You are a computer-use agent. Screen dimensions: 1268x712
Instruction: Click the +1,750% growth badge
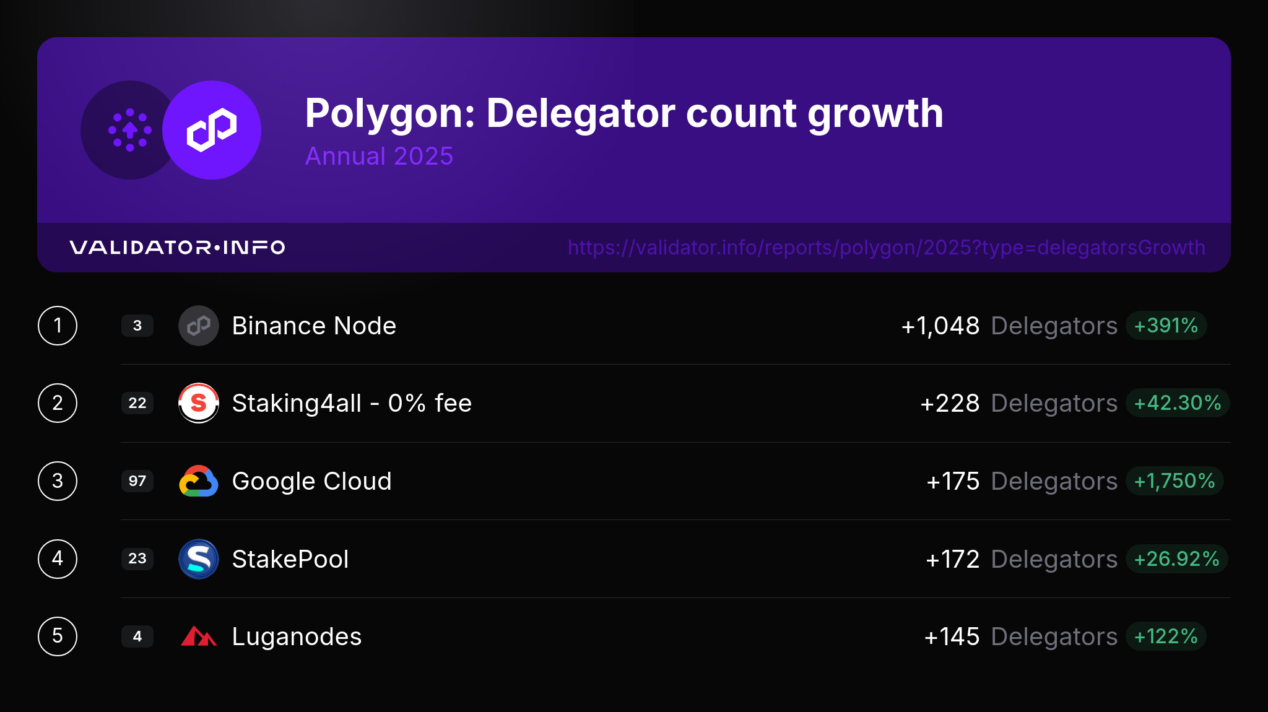pos(1174,481)
